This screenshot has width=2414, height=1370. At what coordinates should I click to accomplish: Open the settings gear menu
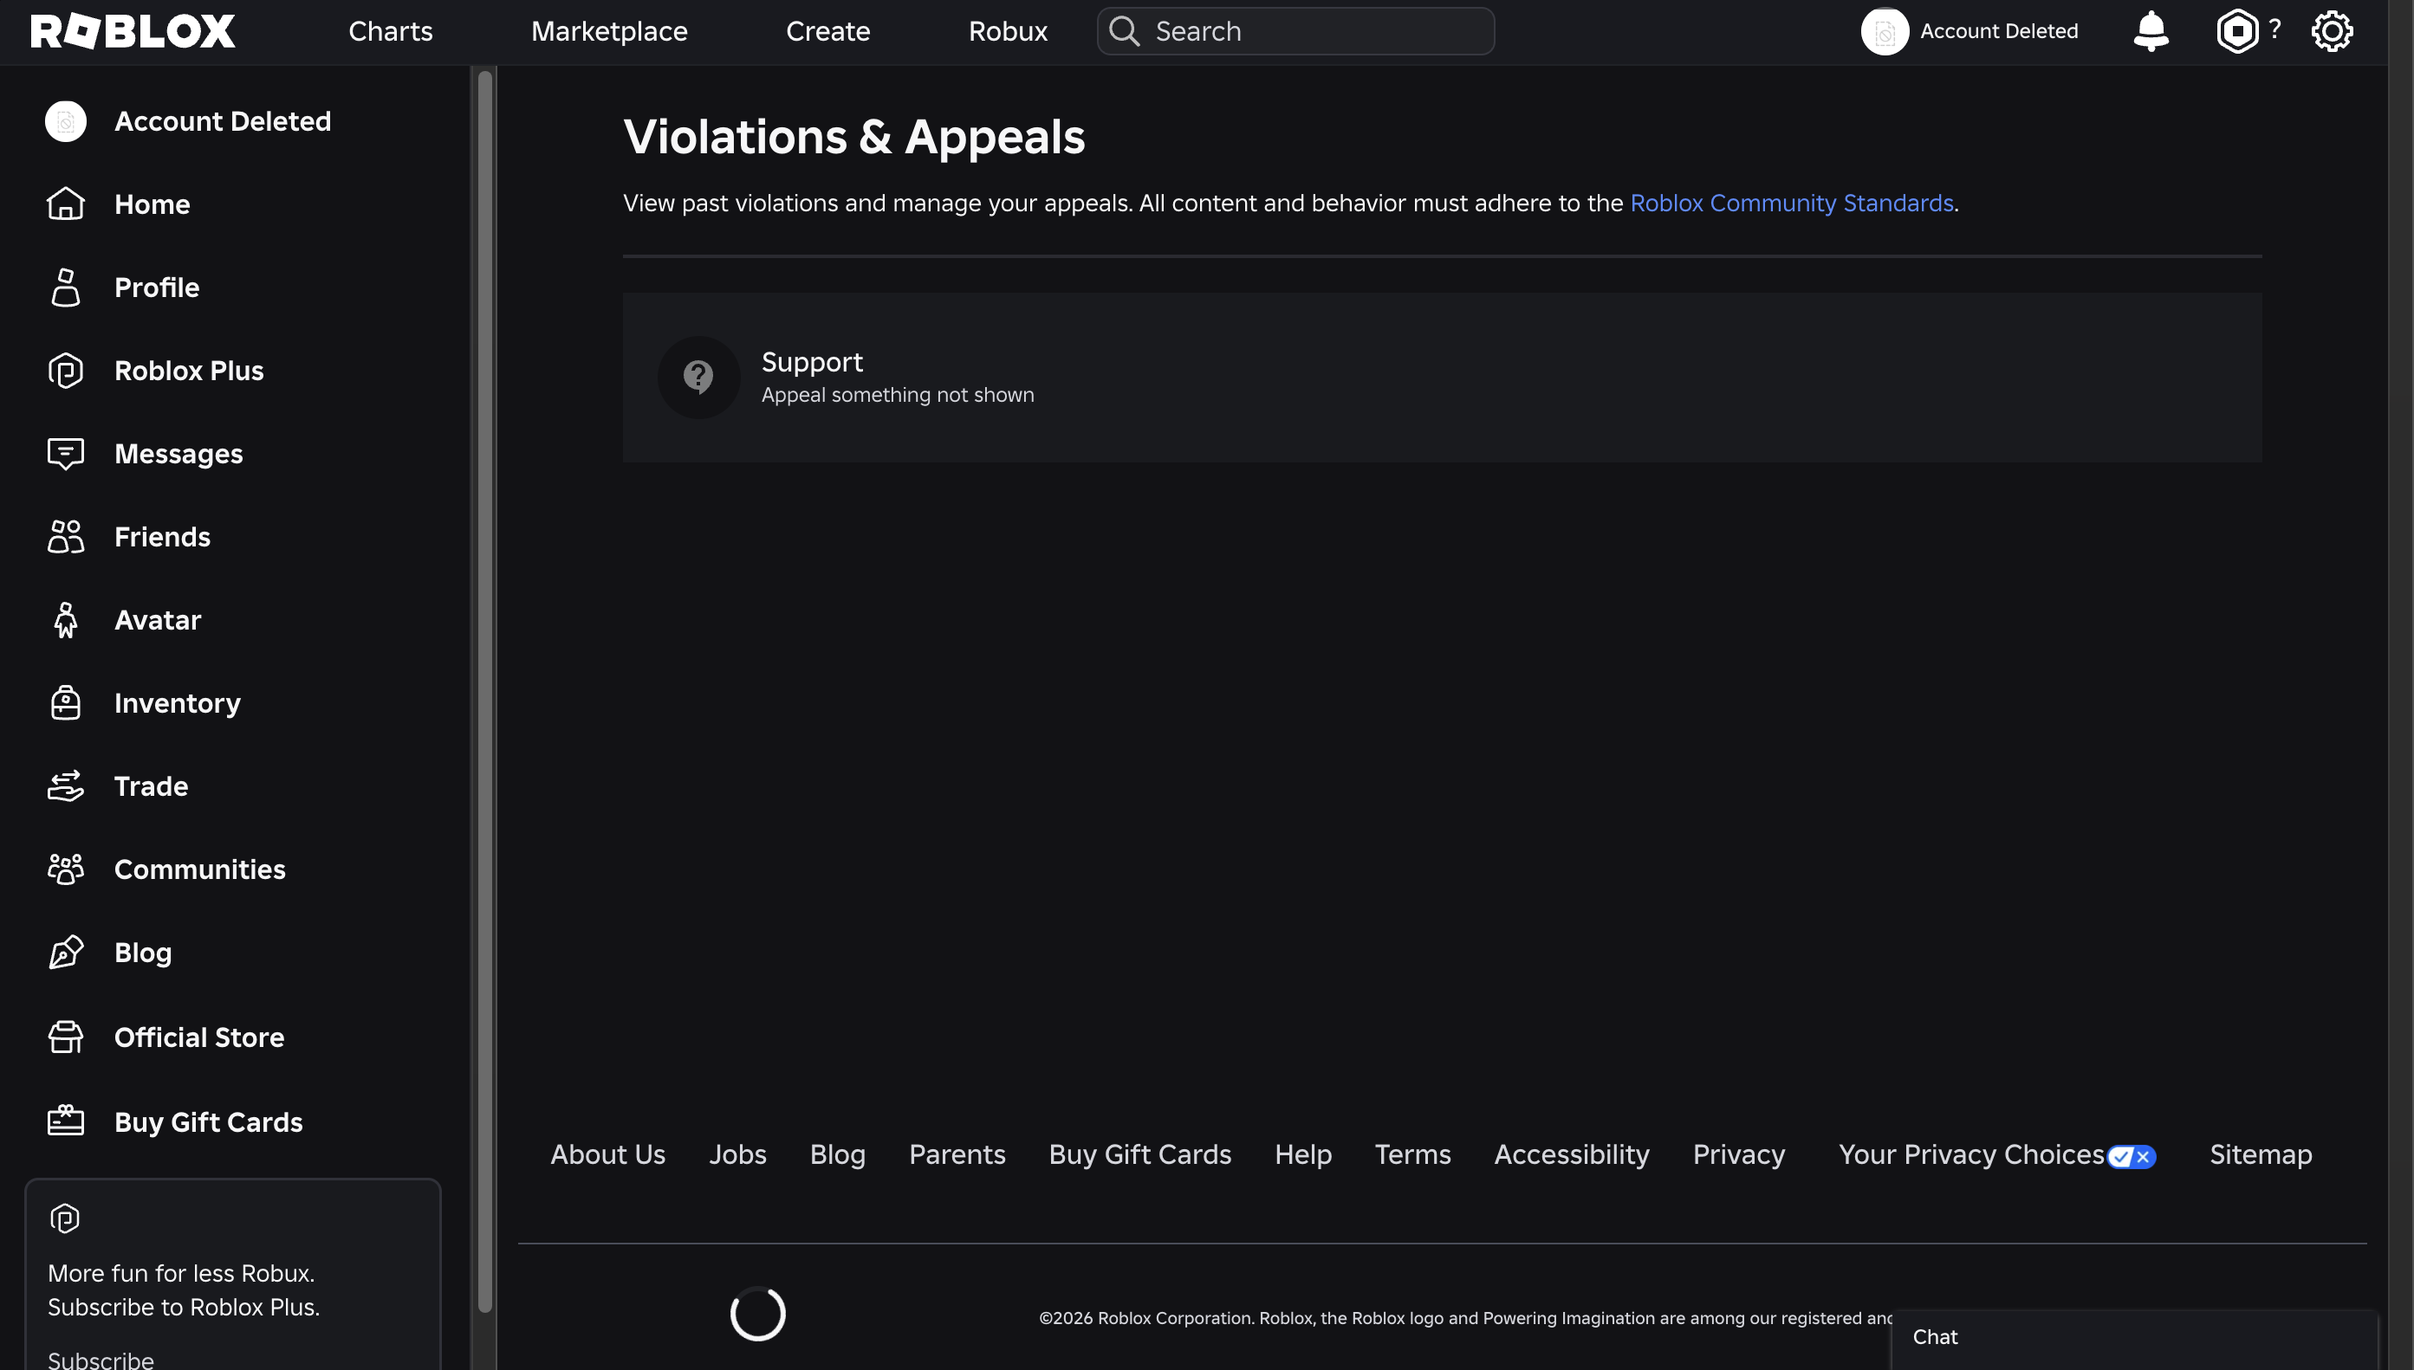pyautogui.click(x=2332, y=31)
